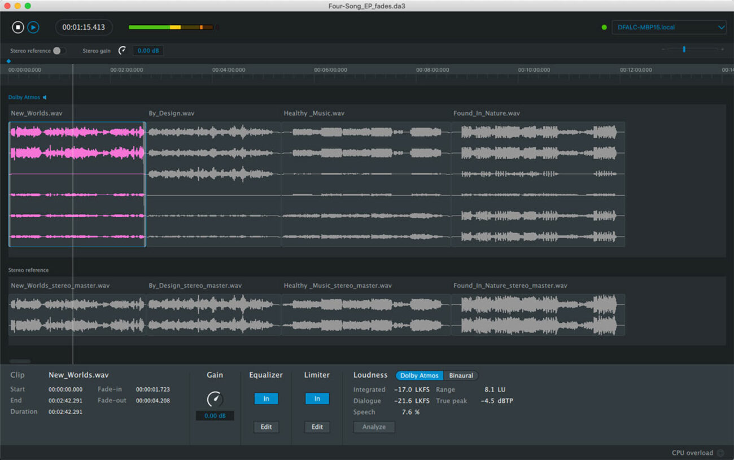Toggle the Stereo reference switch

tap(59, 51)
